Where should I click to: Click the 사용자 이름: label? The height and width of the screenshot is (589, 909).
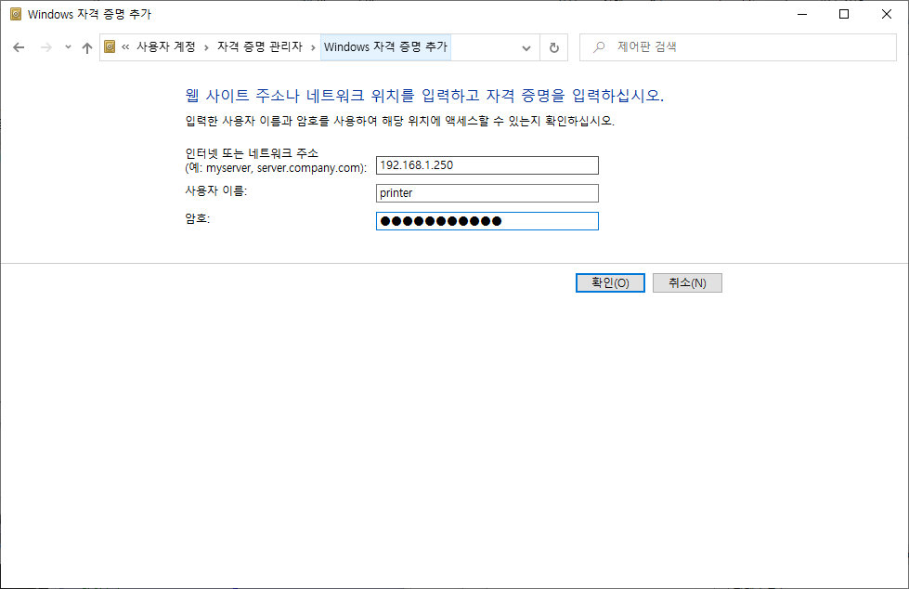click(215, 190)
